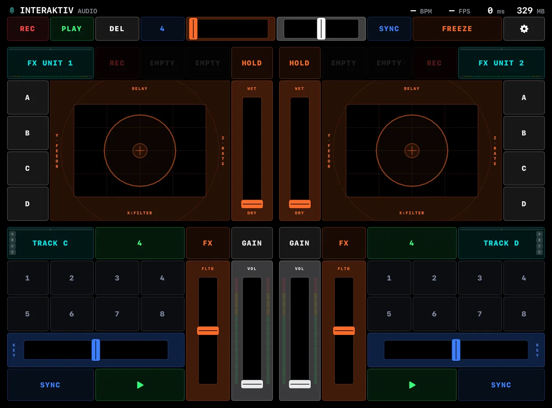Viewport: 552px width, 408px height.
Task: Trigger pad 3 on Track D
Action: point(480,278)
